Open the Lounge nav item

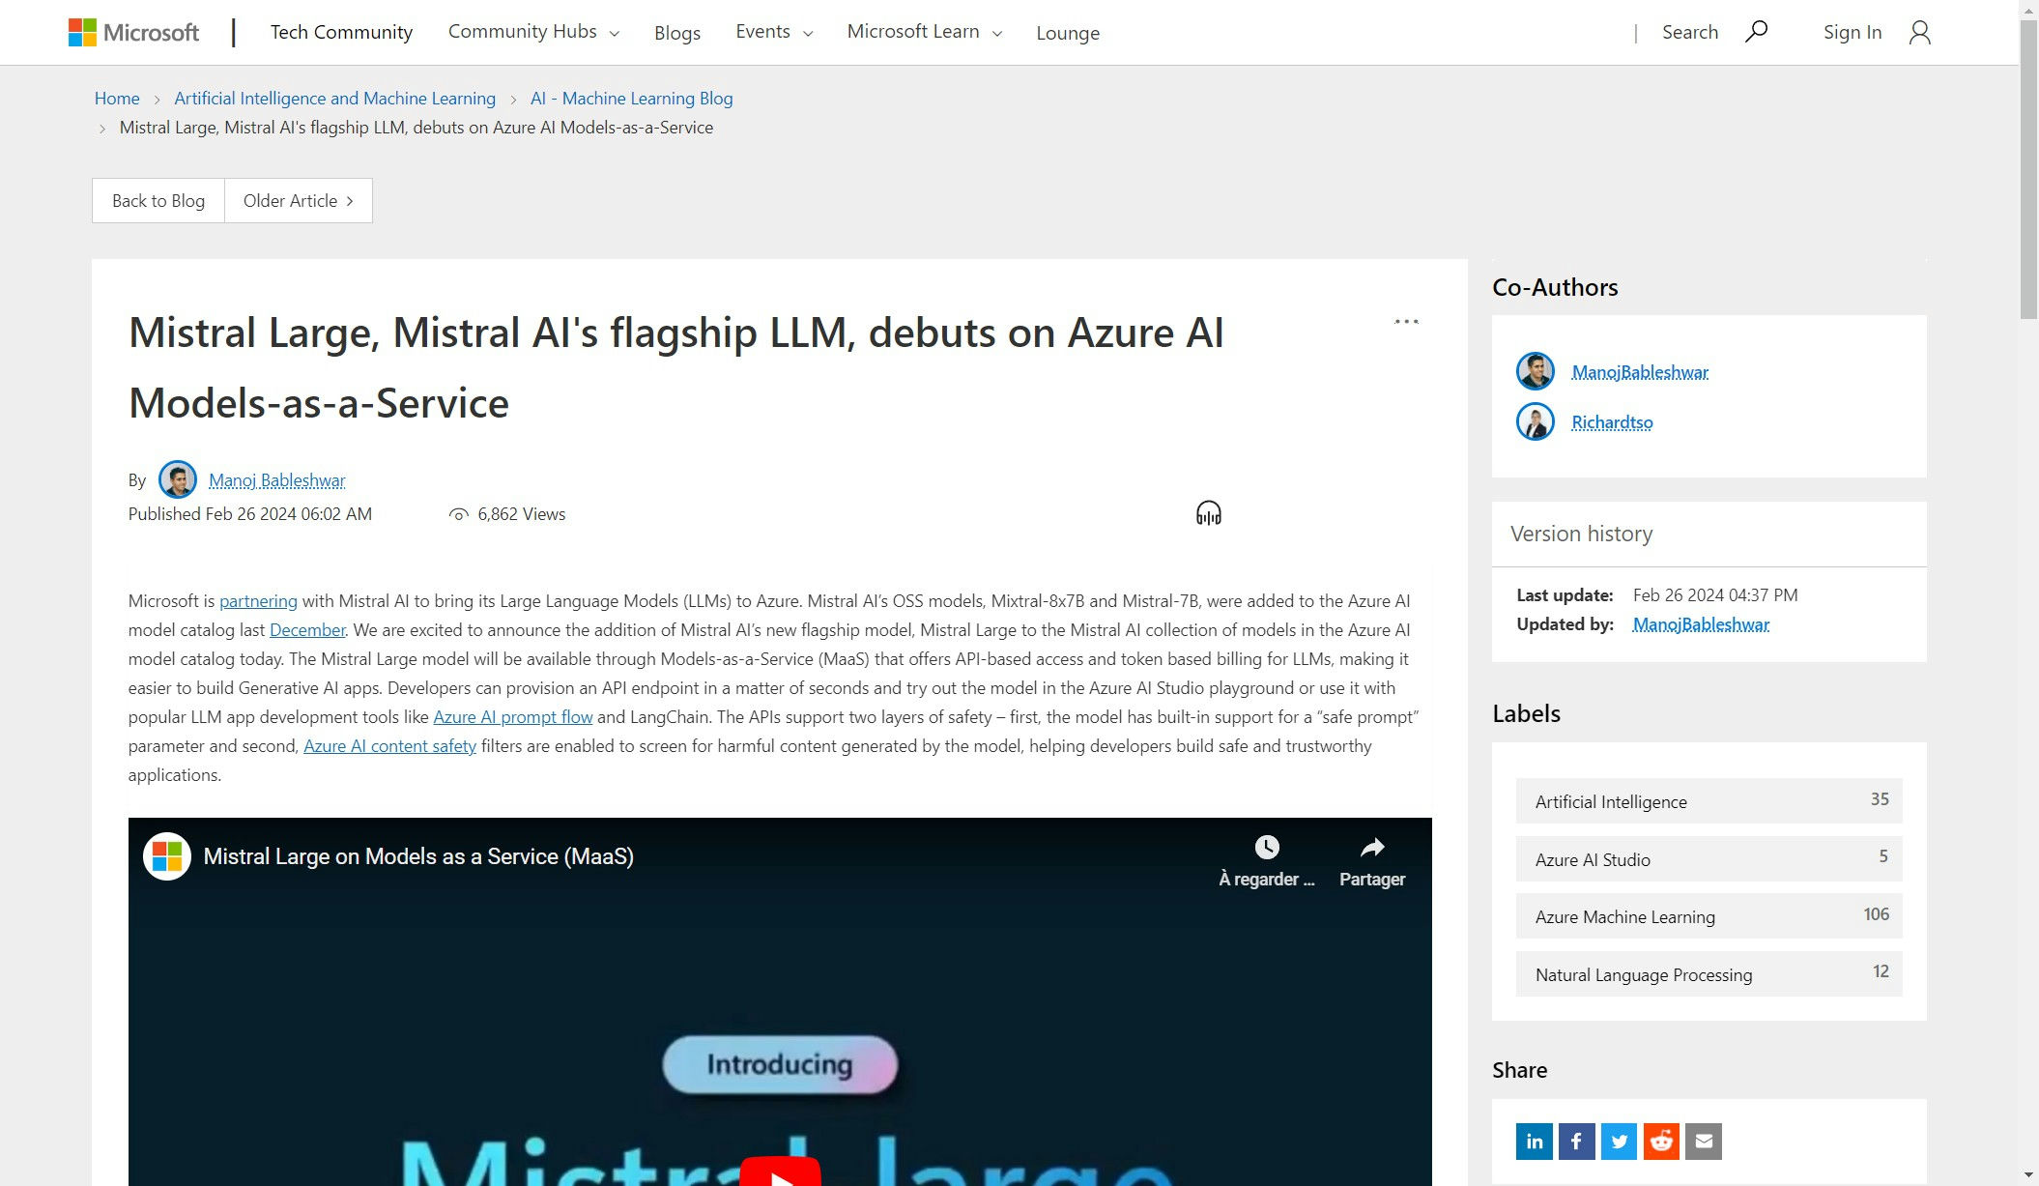coord(1067,33)
